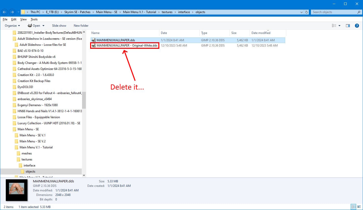Click interface breadcrumb segment
The image size is (363, 210).
pos(184,12)
